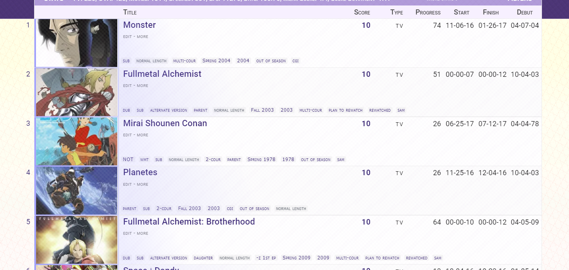
Task: Click Planetes' score of 10
Action: point(366,173)
